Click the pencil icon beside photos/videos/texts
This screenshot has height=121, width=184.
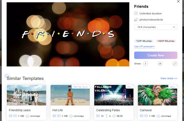click(136, 20)
